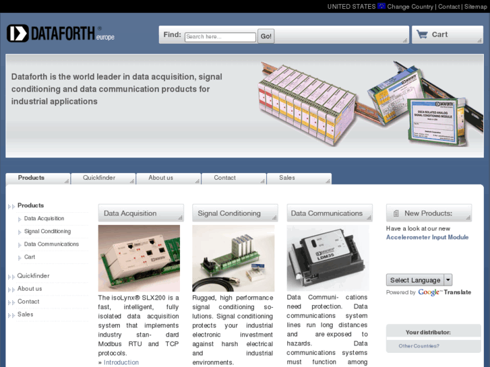The width and height of the screenshot is (490, 367).
Task: Click the Other Countries? link
Action: pyautogui.click(x=419, y=345)
